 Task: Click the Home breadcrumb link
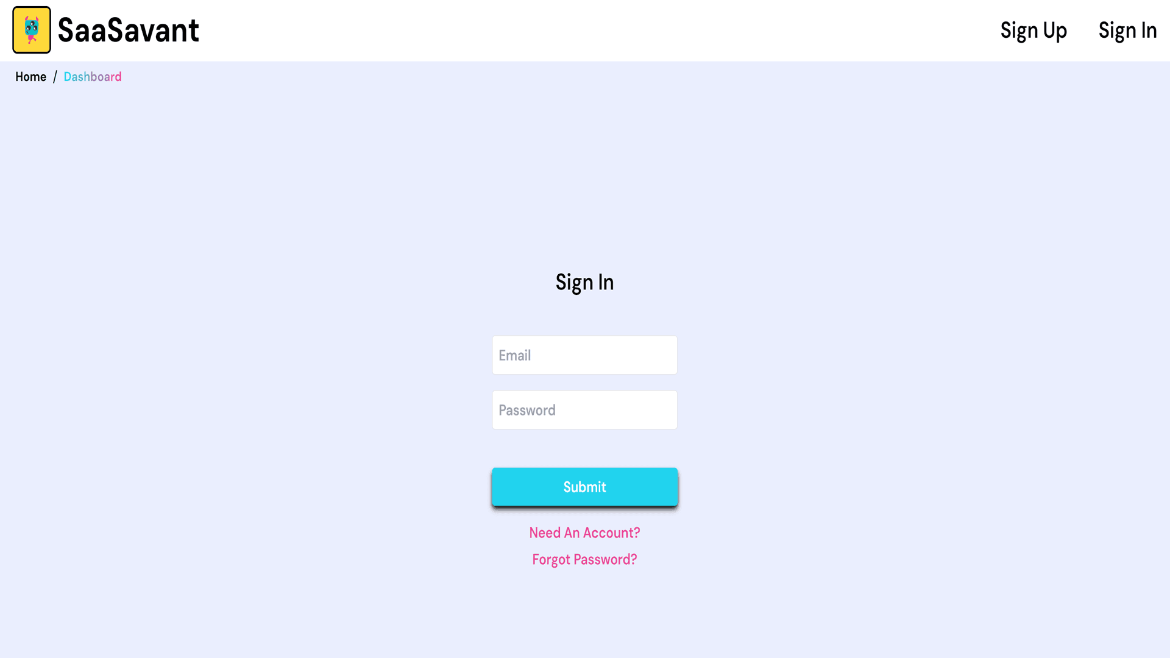point(30,76)
